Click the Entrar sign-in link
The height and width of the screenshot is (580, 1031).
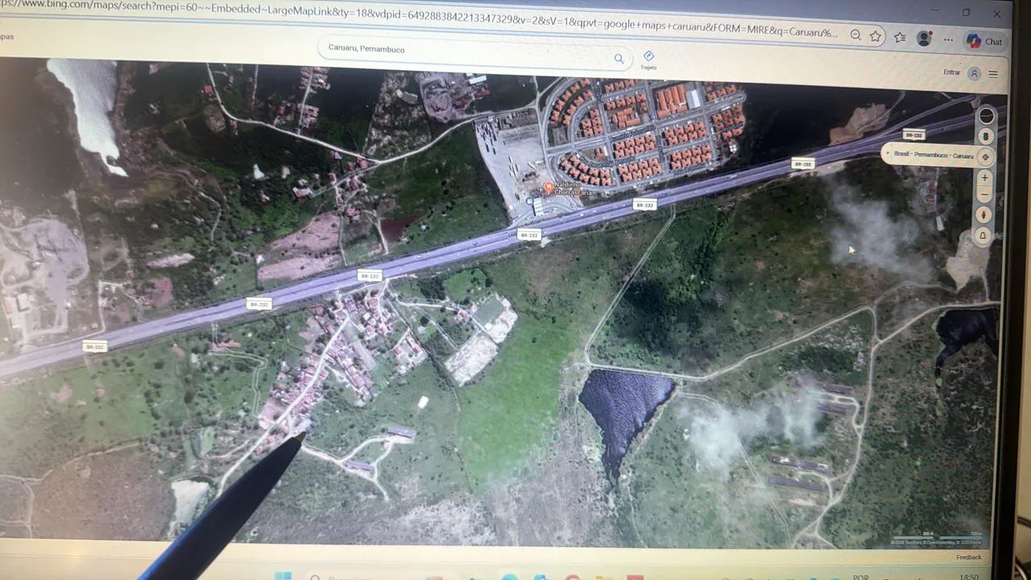pos(951,72)
